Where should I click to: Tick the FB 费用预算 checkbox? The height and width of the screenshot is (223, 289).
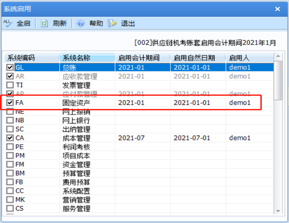[x=10, y=182]
